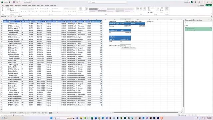Viewport: 213px width, 120px height.
Task: Add a new sheet with plus button
Action: (x=57, y=113)
